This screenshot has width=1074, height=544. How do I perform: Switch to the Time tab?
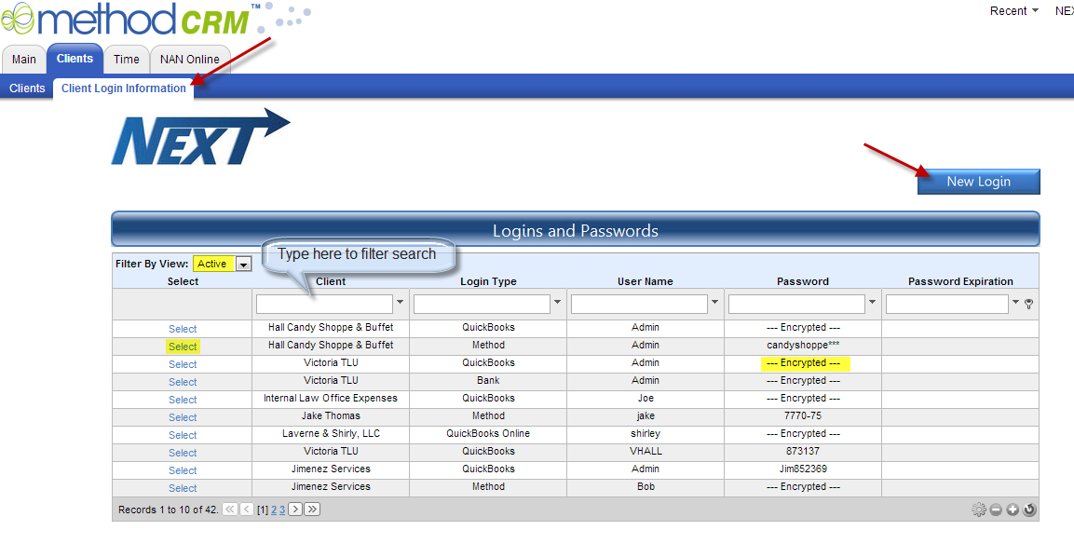(126, 58)
